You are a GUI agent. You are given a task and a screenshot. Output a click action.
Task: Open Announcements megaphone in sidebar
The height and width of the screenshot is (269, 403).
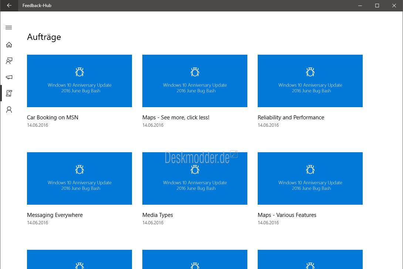tap(9, 77)
